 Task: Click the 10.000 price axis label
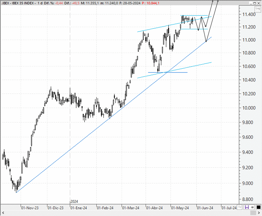point(249,108)
